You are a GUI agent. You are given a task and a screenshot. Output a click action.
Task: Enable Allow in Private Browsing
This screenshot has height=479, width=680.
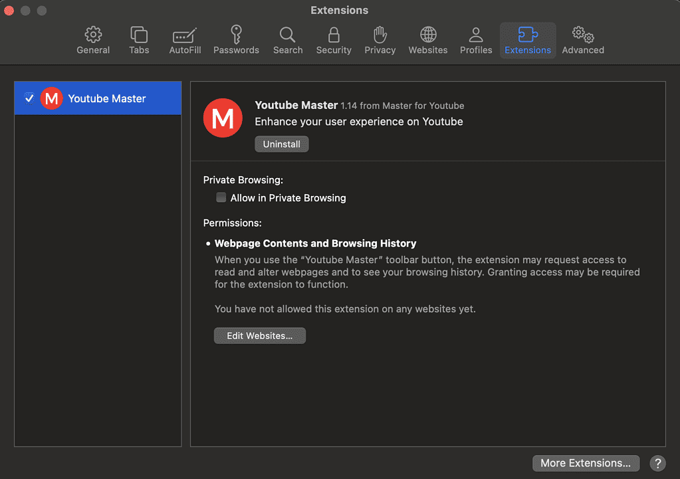(221, 197)
